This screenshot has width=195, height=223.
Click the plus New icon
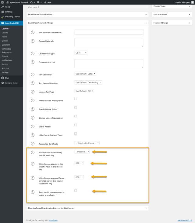click(x=45, y=2)
